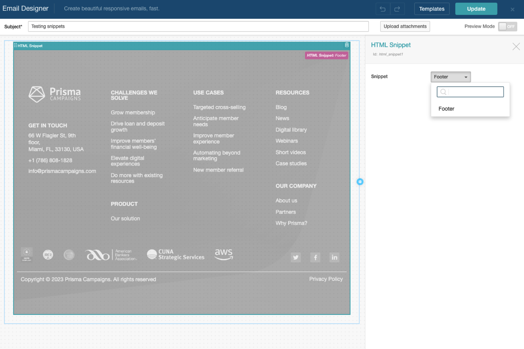The image size is (524, 349).
Task: Open the Snippet Footer dropdown
Action: pyautogui.click(x=451, y=77)
